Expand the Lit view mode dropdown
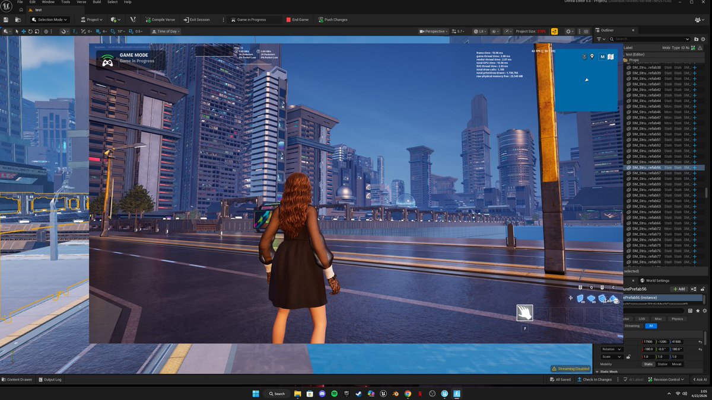 click(x=481, y=32)
